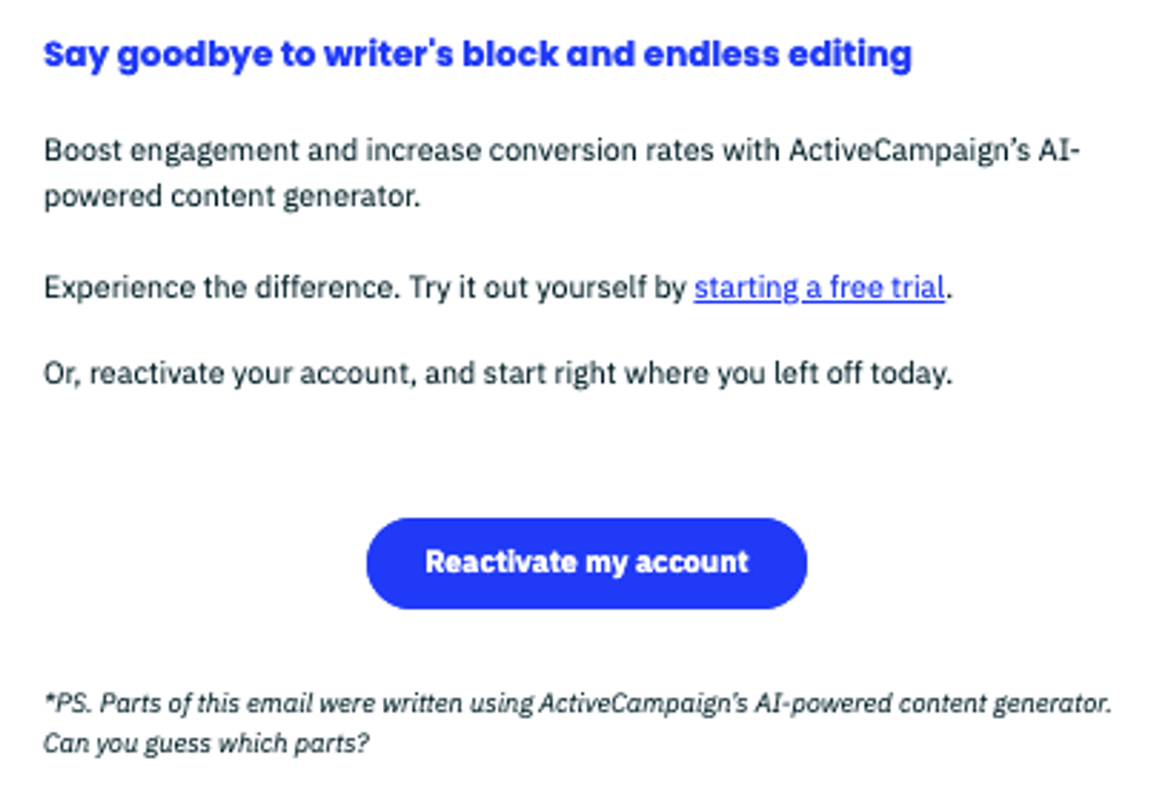Click the reactivate your account sentence
This screenshot has width=1156, height=792.
point(499,373)
